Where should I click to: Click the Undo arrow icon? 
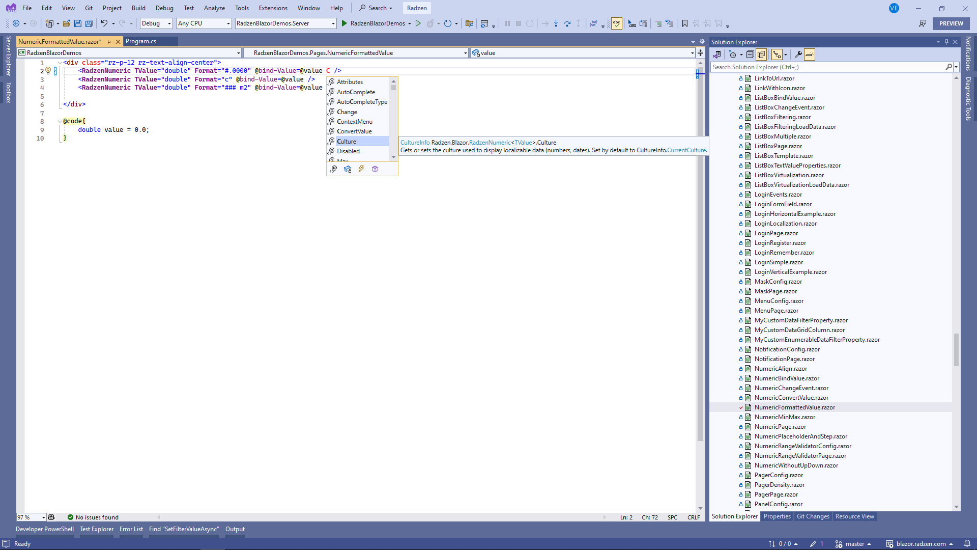[x=104, y=23]
